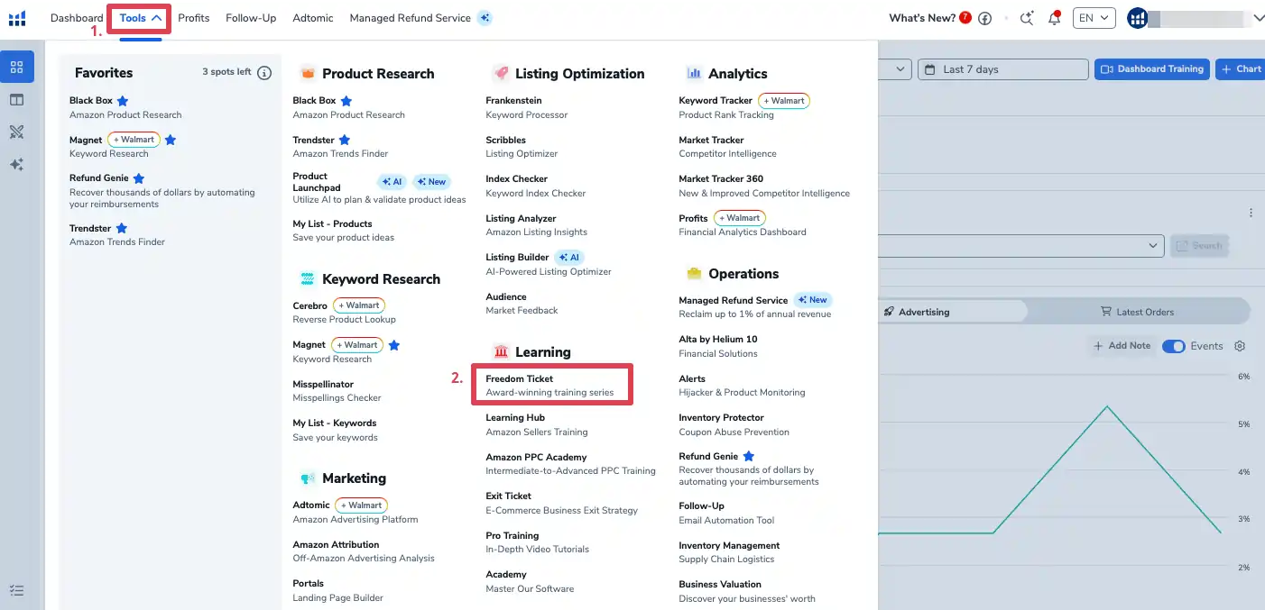Click the Facebook icon in header

click(x=985, y=18)
